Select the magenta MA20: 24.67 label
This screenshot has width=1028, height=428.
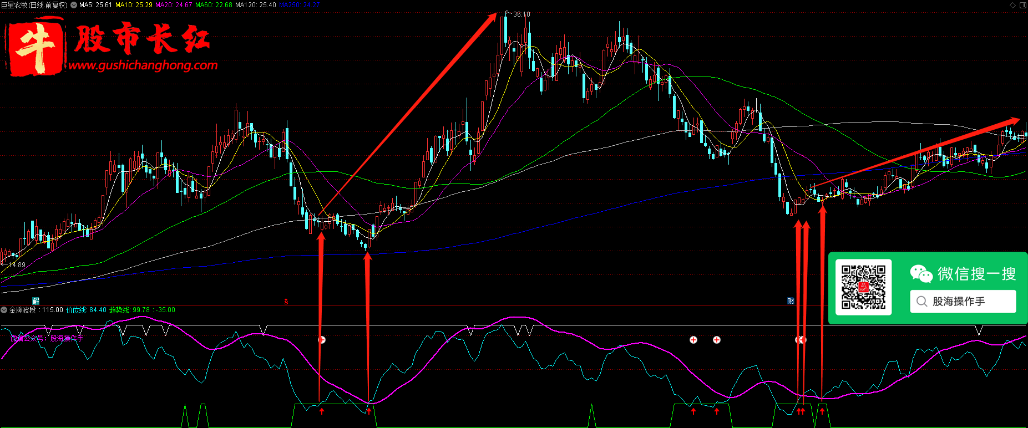coord(174,5)
